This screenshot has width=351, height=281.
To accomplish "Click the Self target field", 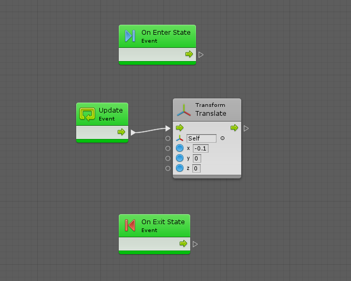I will tap(201, 138).
